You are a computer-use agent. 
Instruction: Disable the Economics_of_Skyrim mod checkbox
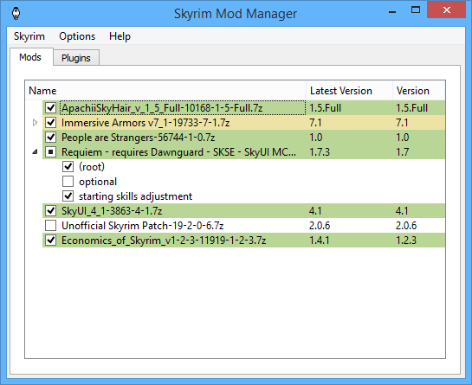[51, 240]
